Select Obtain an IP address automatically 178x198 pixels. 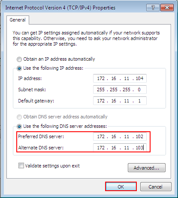pos(56,59)
